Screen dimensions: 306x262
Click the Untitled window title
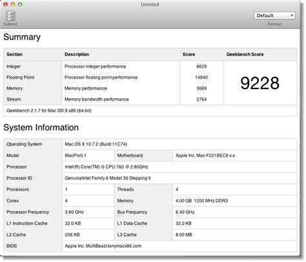(x=150, y=5)
